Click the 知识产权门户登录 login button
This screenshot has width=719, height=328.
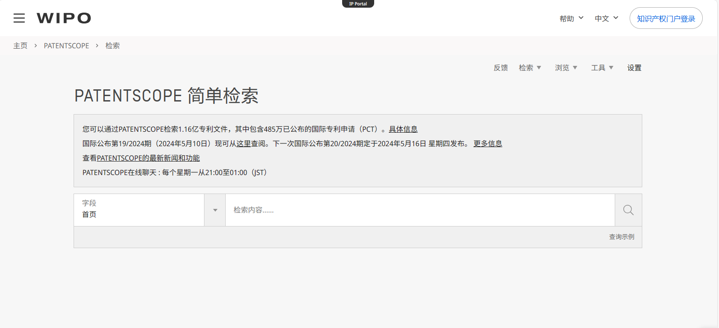(666, 18)
